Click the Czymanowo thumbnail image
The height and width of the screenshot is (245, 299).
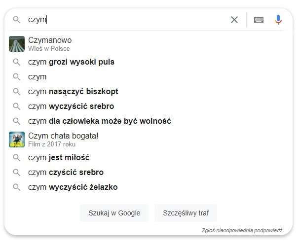point(17,44)
